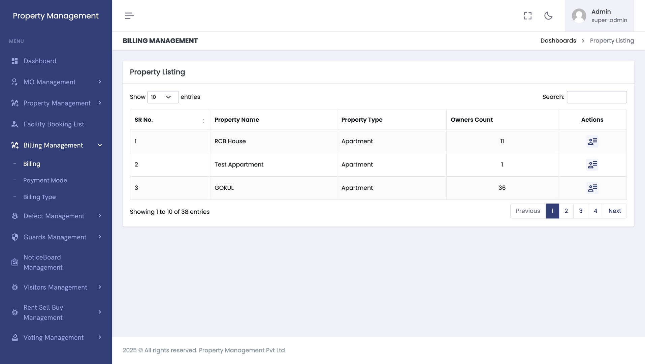This screenshot has height=364, width=645.
Task: Go to Next page of results
Action: pyautogui.click(x=614, y=211)
